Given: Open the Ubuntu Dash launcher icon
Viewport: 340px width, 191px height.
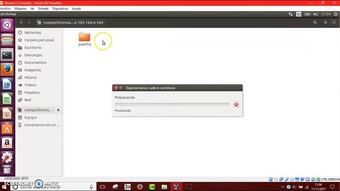Looking at the screenshot, I should (7, 25).
